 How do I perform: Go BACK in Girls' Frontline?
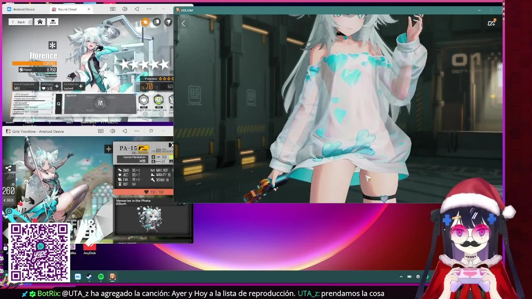[x=9, y=200]
